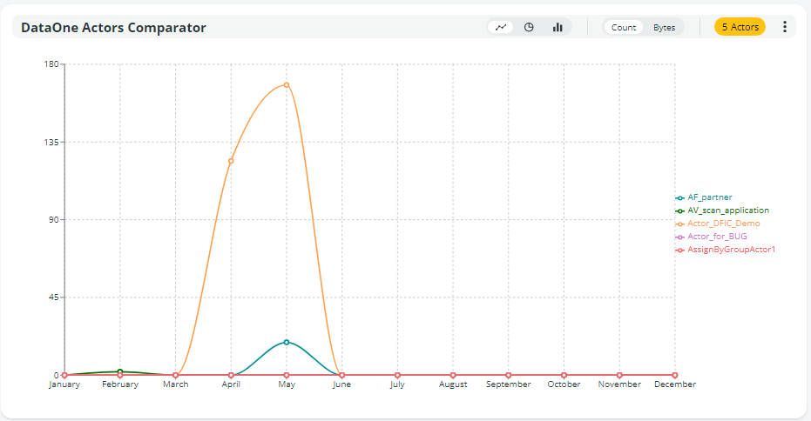Click the Actor_DFIC_Demo April data point
This screenshot has width=811, height=421.
click(x=231, y=161)
